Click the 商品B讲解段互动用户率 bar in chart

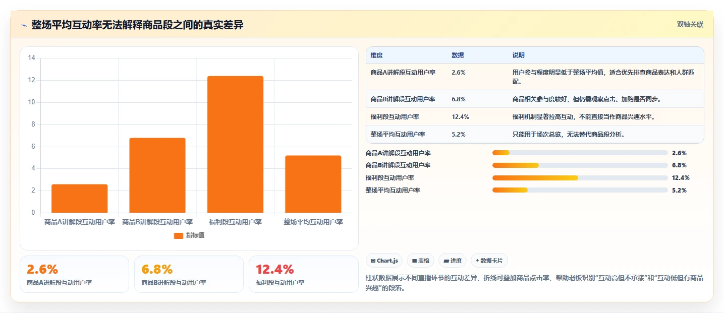(x=157, y=175)
